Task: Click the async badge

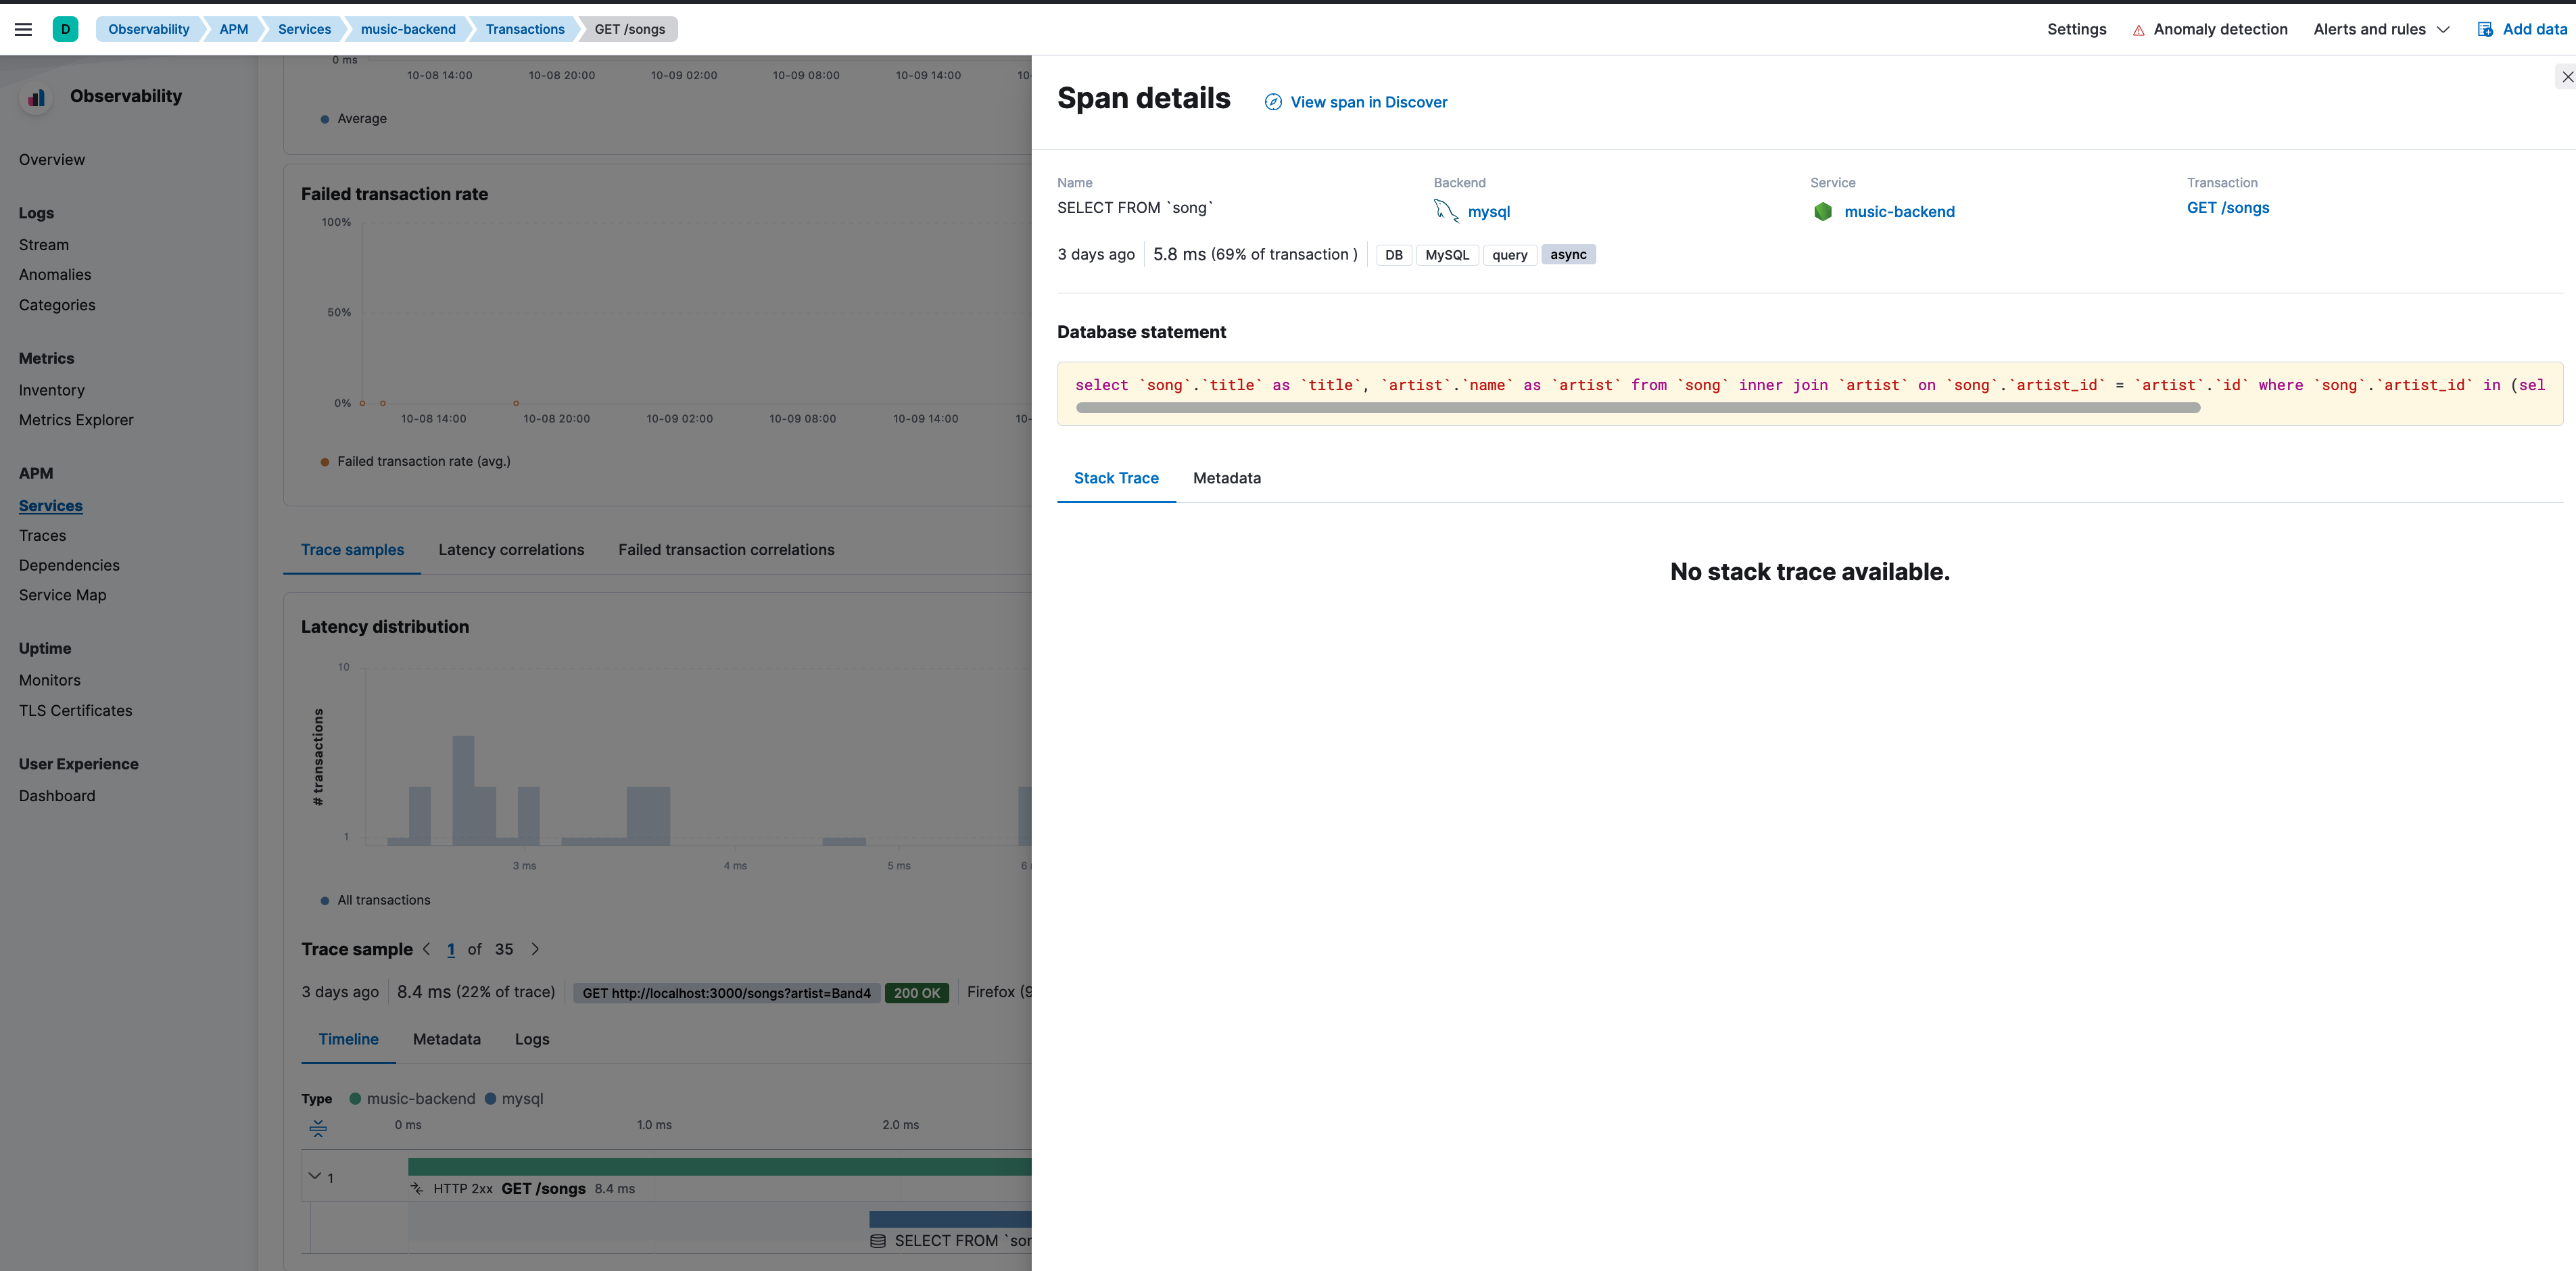Action: 1568,255
